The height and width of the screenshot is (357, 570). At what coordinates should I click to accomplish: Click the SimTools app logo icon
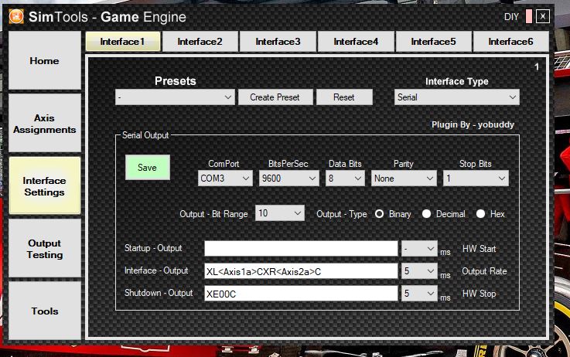[16, 16]
